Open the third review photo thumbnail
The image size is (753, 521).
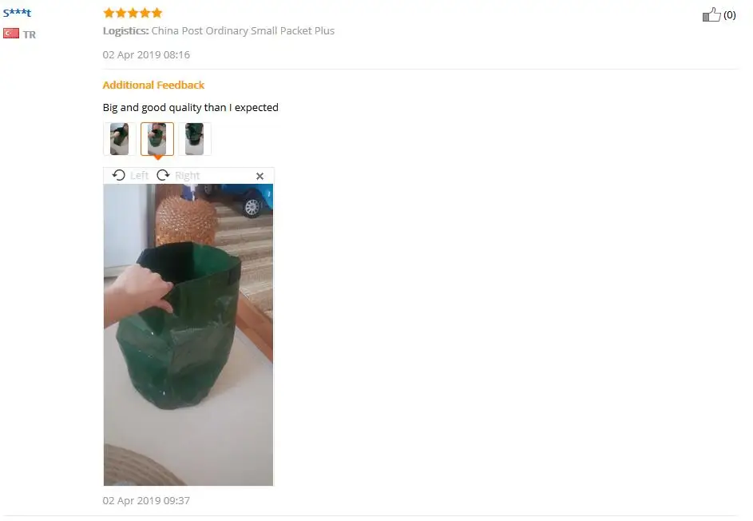(195, 139)
